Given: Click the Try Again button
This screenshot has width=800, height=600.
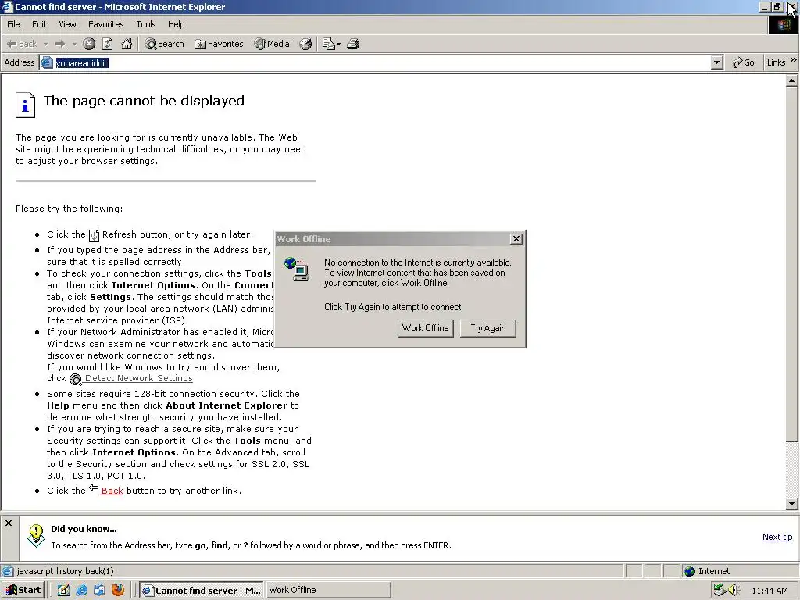Looking at the screenshot, I should tap(487, 328).
